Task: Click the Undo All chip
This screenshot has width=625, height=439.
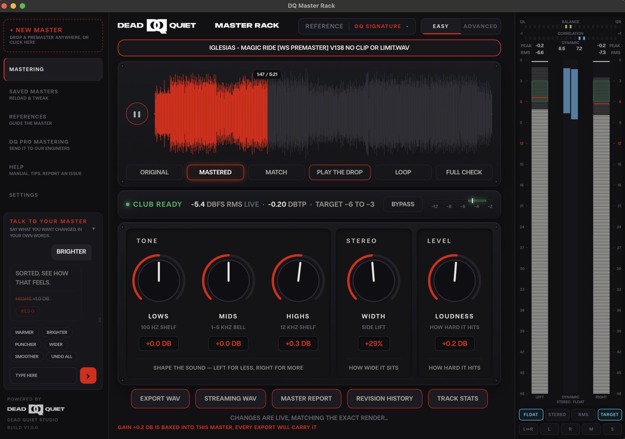Action: [62, 357]
